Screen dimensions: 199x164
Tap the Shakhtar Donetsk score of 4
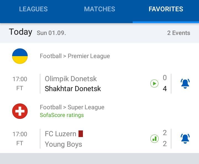(x=165, y=89)
